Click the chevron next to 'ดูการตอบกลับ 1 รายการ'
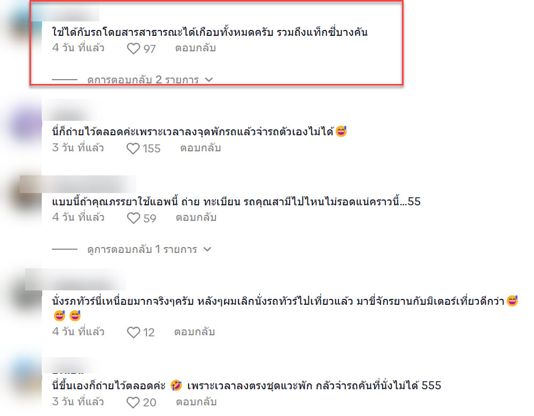534x416 pixels. [207, 249]
